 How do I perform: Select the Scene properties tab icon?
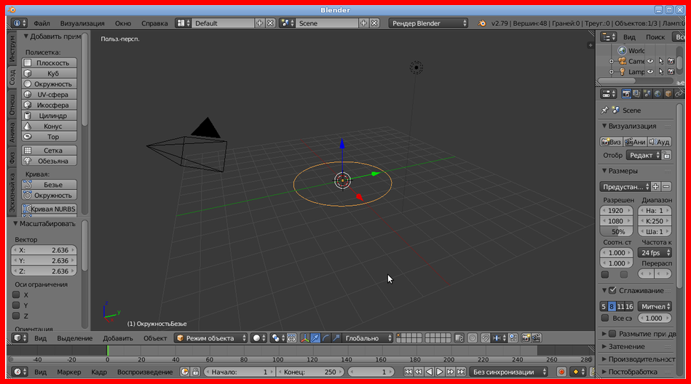(x=647, y=94)
